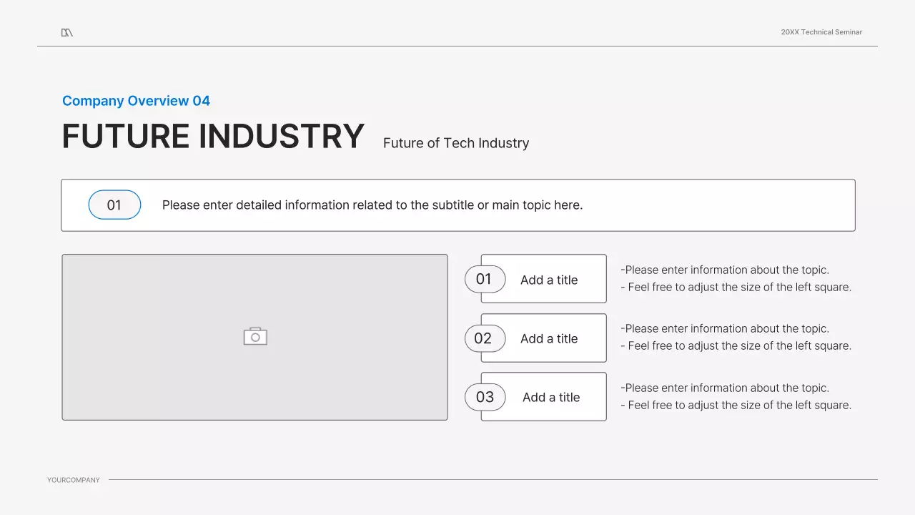This screenshot has width=915, height=515.
Task: Click 'Add a title' text next to 01
Action: pyautogui.click(x=549, y=280)
